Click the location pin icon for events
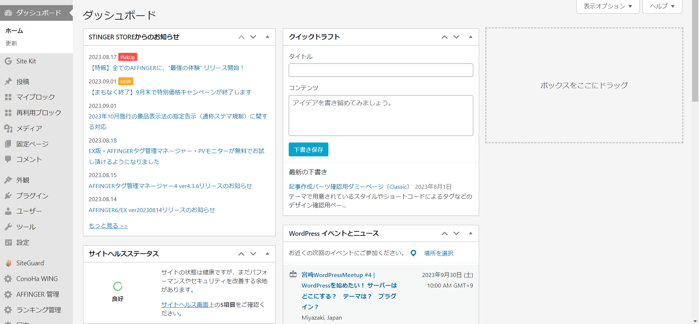This screenshot has height=324, width=699. (x=413, y=253)
